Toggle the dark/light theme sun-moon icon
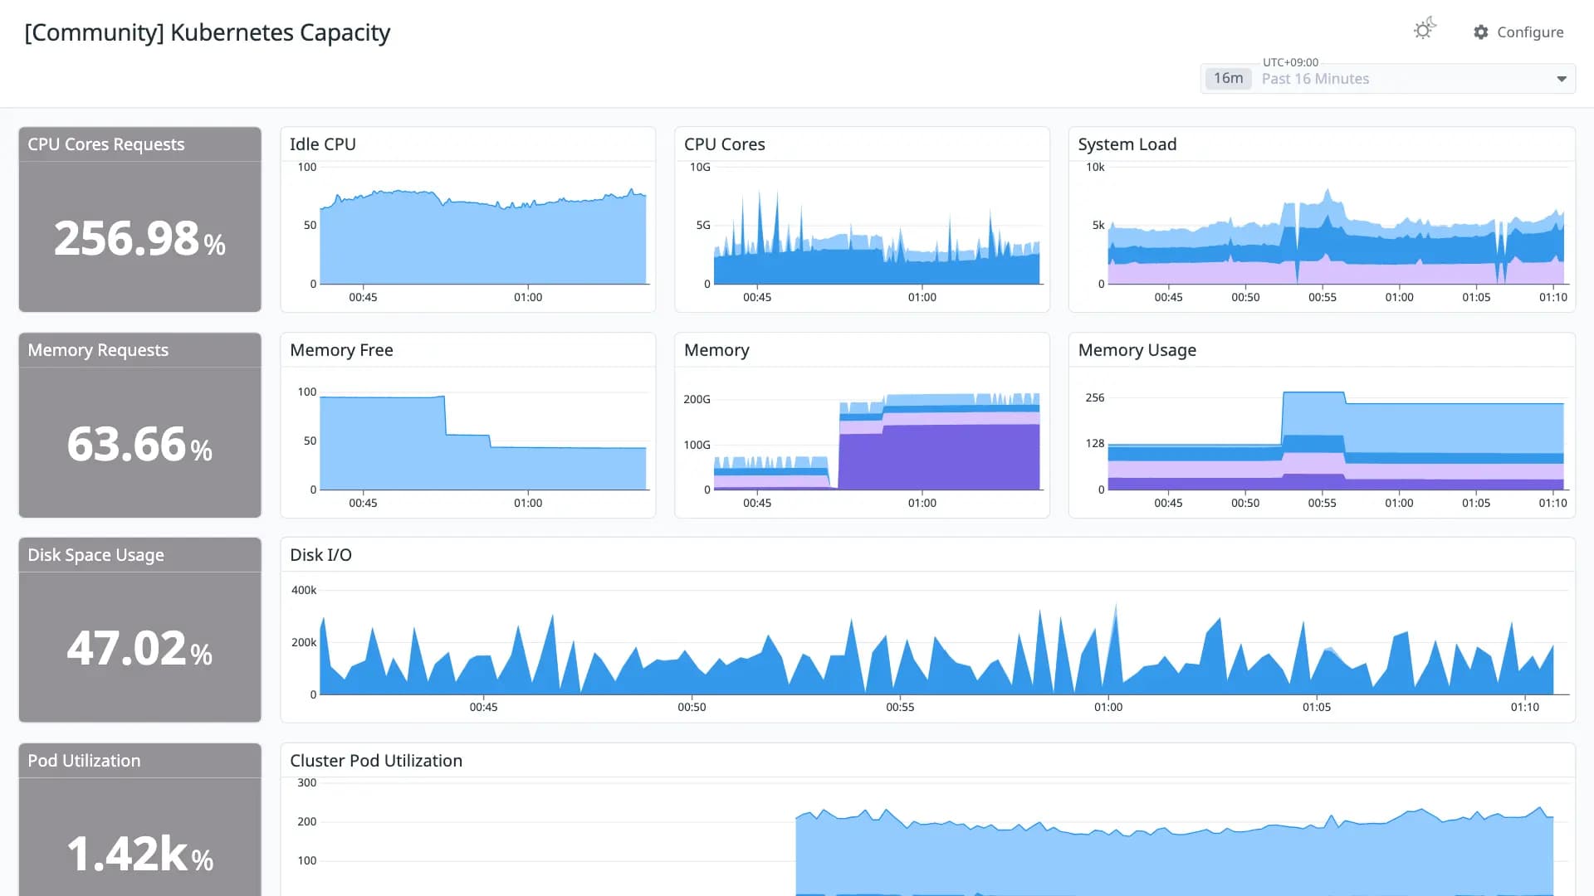The image size is (1594, 896). 1425,30
